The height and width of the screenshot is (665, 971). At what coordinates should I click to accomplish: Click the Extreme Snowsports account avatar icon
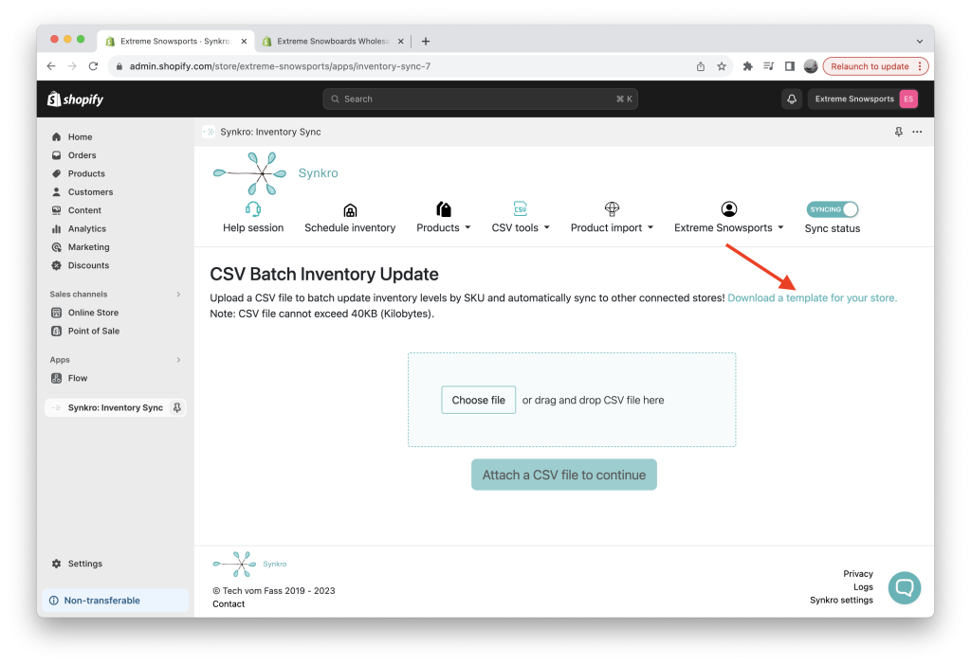[729, 209]
